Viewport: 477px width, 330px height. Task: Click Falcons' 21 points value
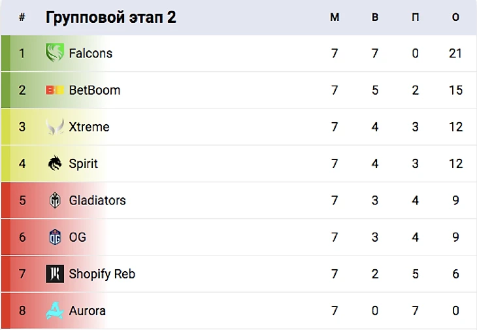[455, 53]
